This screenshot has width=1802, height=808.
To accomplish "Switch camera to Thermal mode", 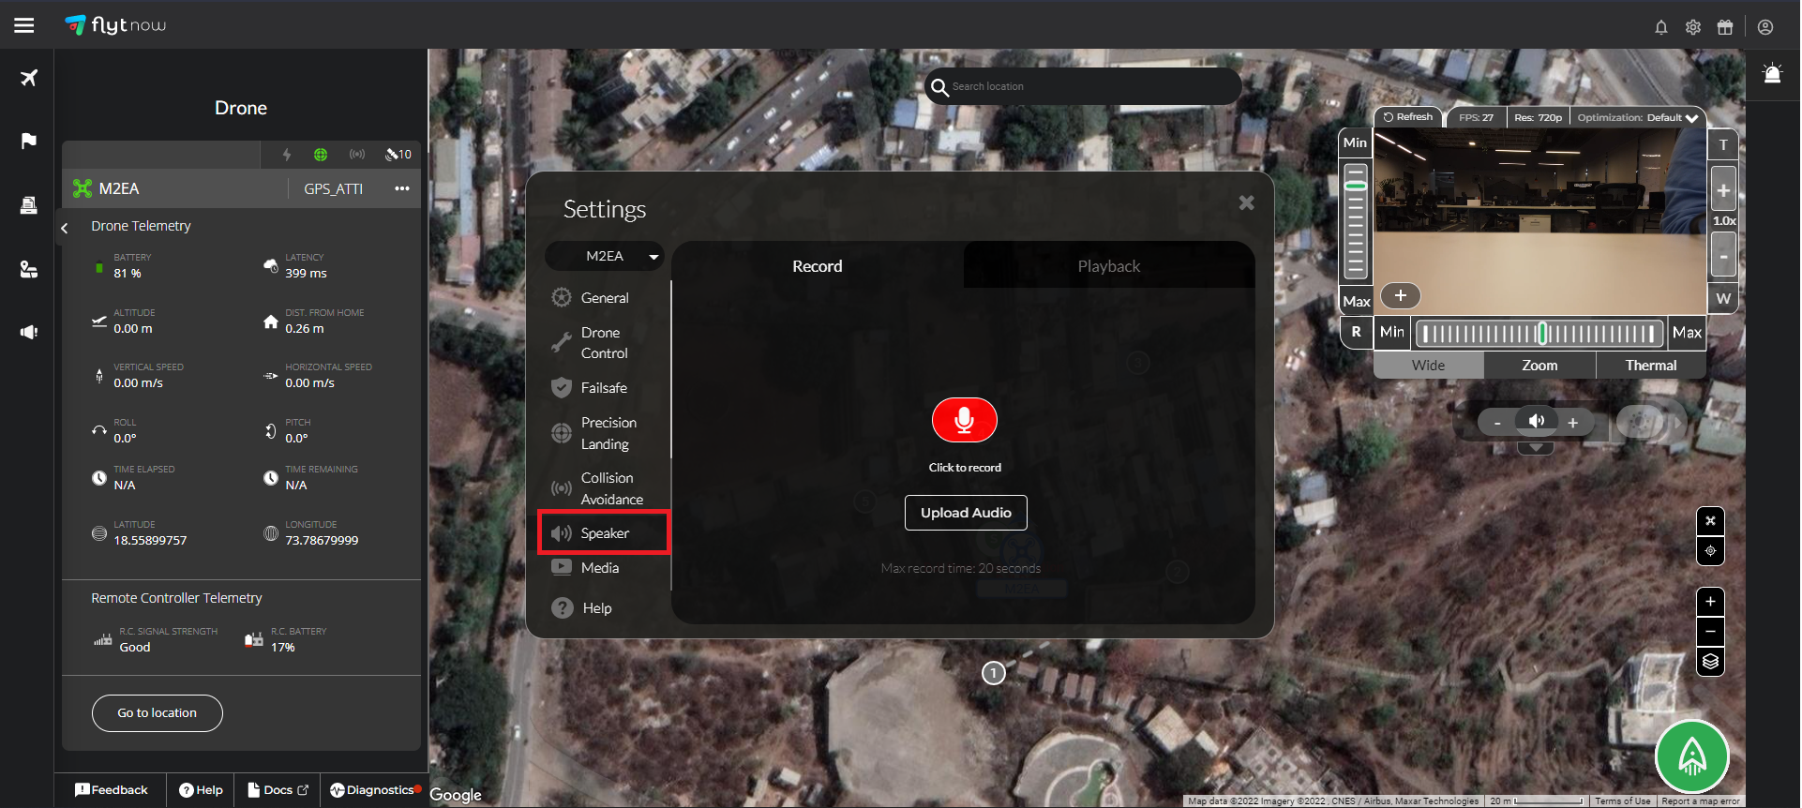I will (1650, 366).
